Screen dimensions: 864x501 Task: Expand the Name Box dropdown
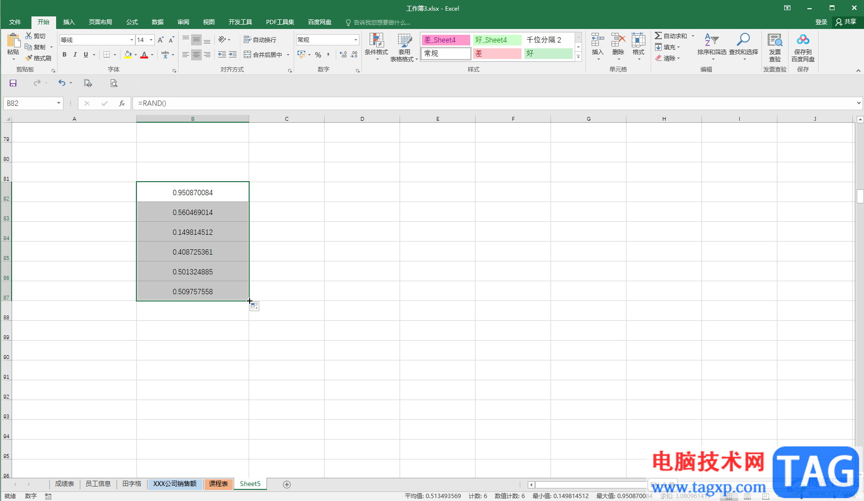point(59,103)
